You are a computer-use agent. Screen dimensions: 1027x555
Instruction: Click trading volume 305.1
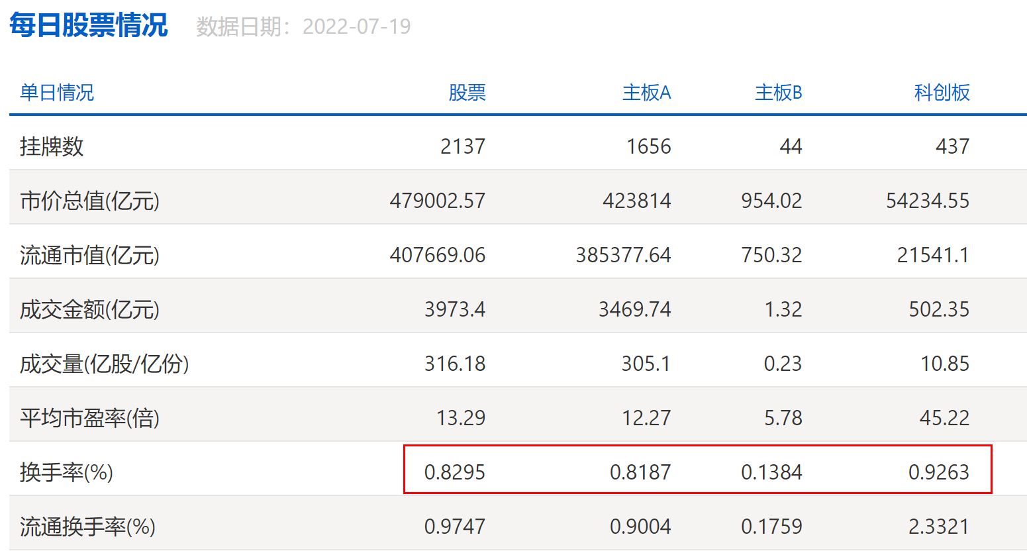click(x=646, y=364)
